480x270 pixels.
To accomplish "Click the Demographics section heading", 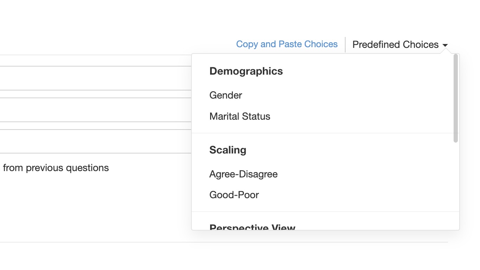I will (x=246, y=71).
